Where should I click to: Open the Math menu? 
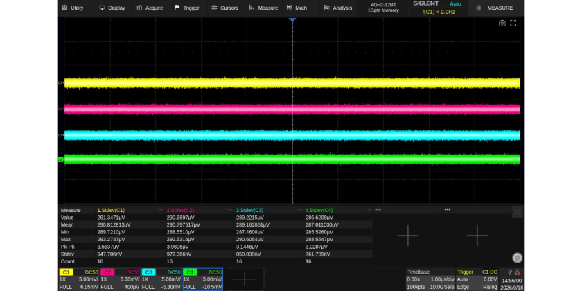(x=297, y=8)
